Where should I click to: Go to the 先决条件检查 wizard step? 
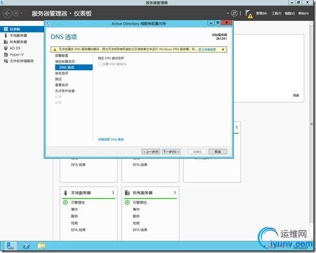tap(65, 91)
